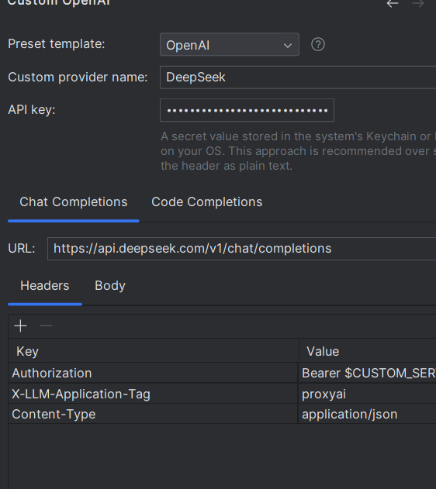Viewport: 436px width, 489px height.
Task: Click the forward navigation arrow
Action: pyautogui.click(x=418, y=3)
